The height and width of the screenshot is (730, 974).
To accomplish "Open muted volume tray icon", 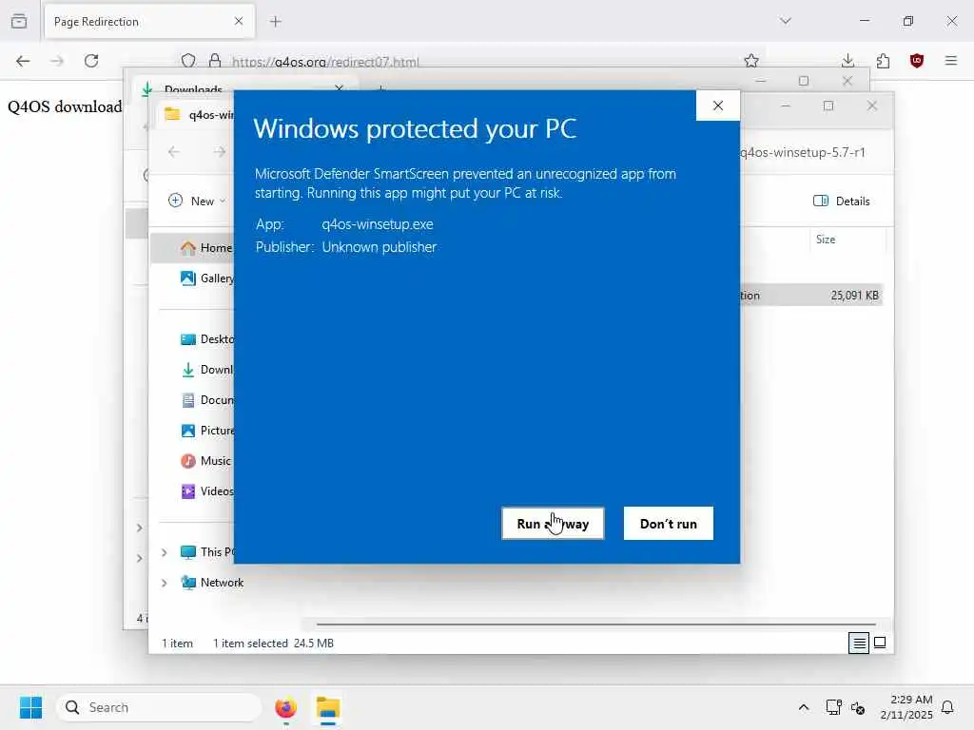I will (858, 707).
